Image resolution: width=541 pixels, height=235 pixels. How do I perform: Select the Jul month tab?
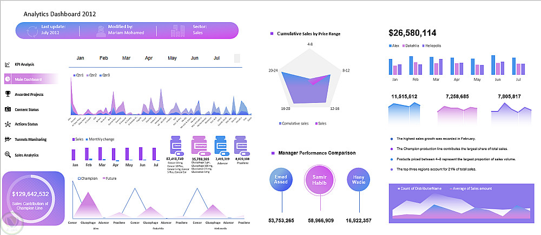click(x=217, y=58)
